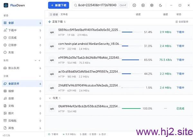Image resolution: width=193 pixels, height=137 pixels.
Task: Click the v0.1.26 version label
Action: coord(6,135)
